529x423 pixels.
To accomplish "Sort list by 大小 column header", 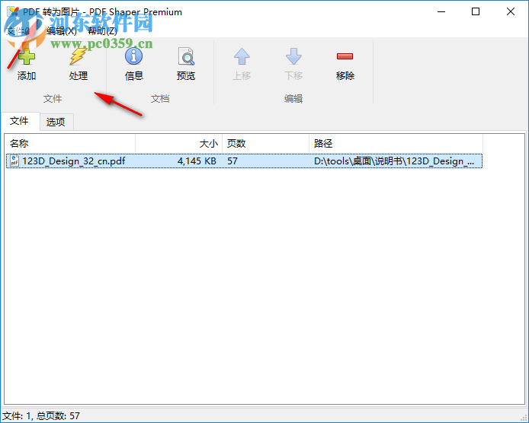I will click(179, 144).
